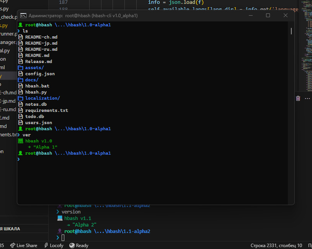Click the file icon next to hbash.py
The image size is (312, 249).
point(21,92)
